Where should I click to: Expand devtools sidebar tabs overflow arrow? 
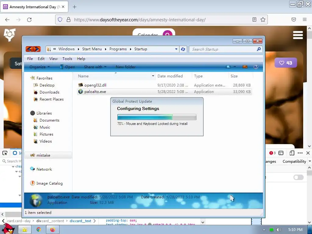(310, 161)
